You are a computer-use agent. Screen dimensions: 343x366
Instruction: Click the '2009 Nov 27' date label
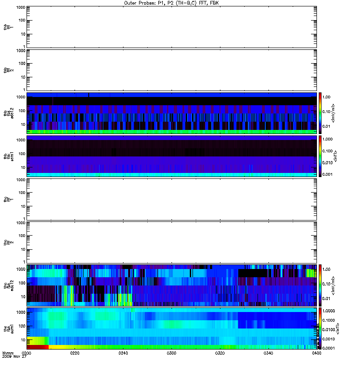pos(14,356)
